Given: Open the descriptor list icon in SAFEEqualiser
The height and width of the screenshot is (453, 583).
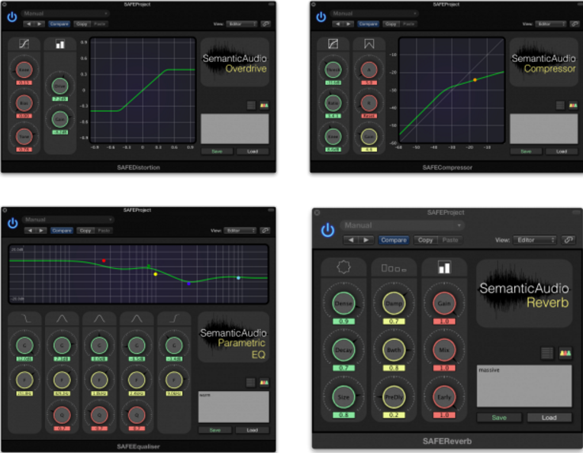Looking at the screenshot, I should (x=250, y=382).
